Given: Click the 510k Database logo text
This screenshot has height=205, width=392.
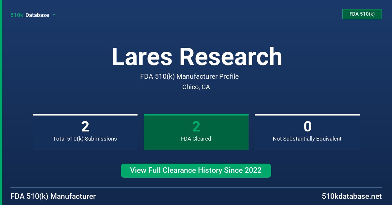Looking at the screenshot, I should (x=30, y=15).
